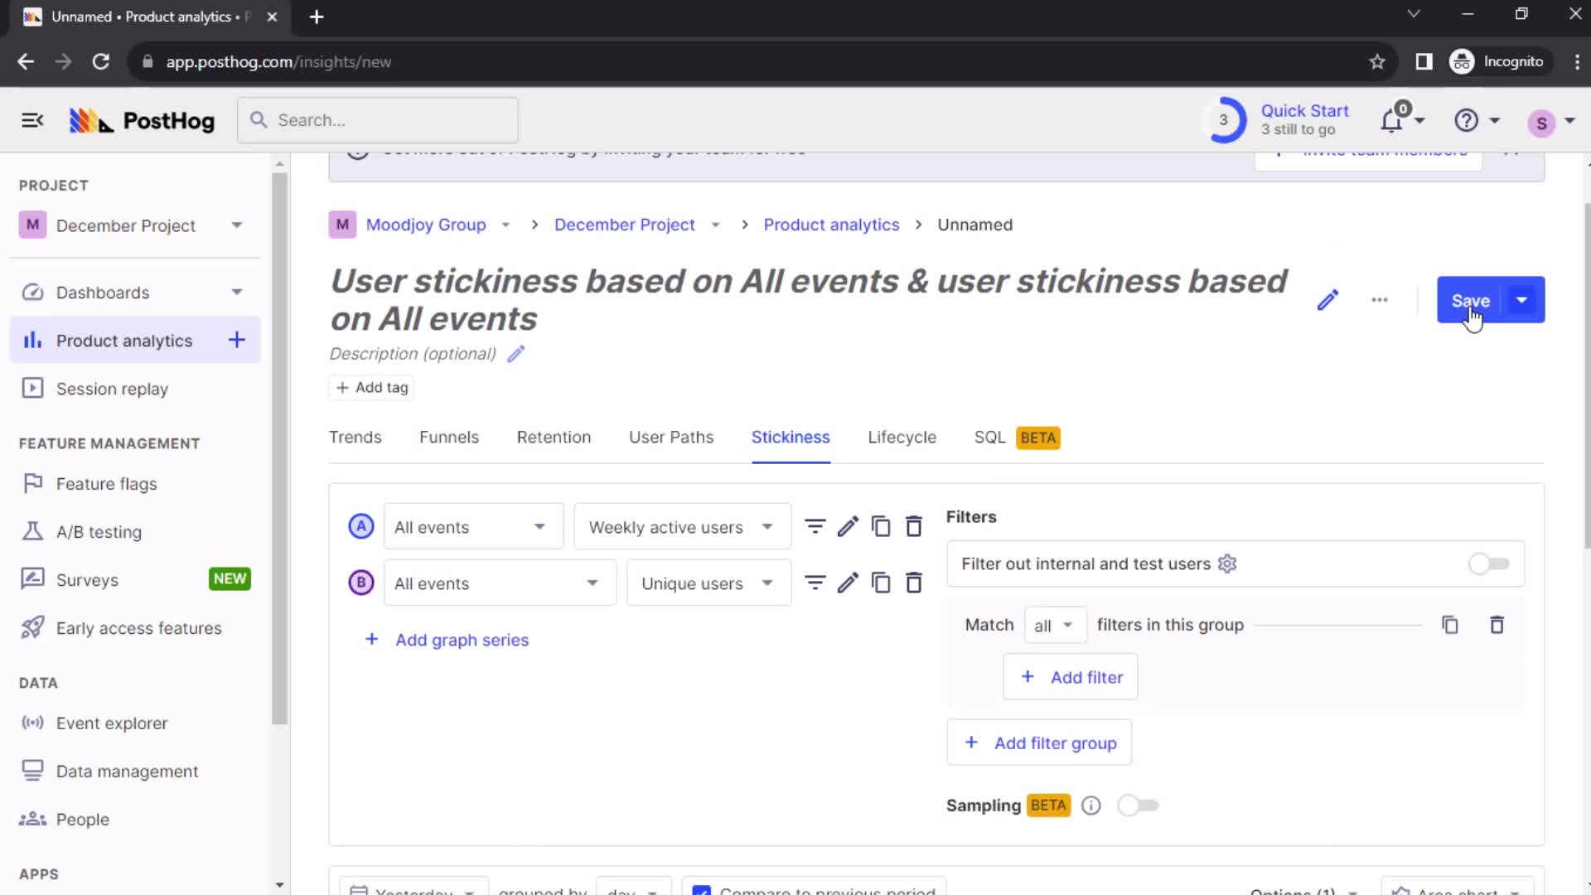The image size is (1591, 895).
Task: Click the PostHog logo
Action: tap(142, 121)
